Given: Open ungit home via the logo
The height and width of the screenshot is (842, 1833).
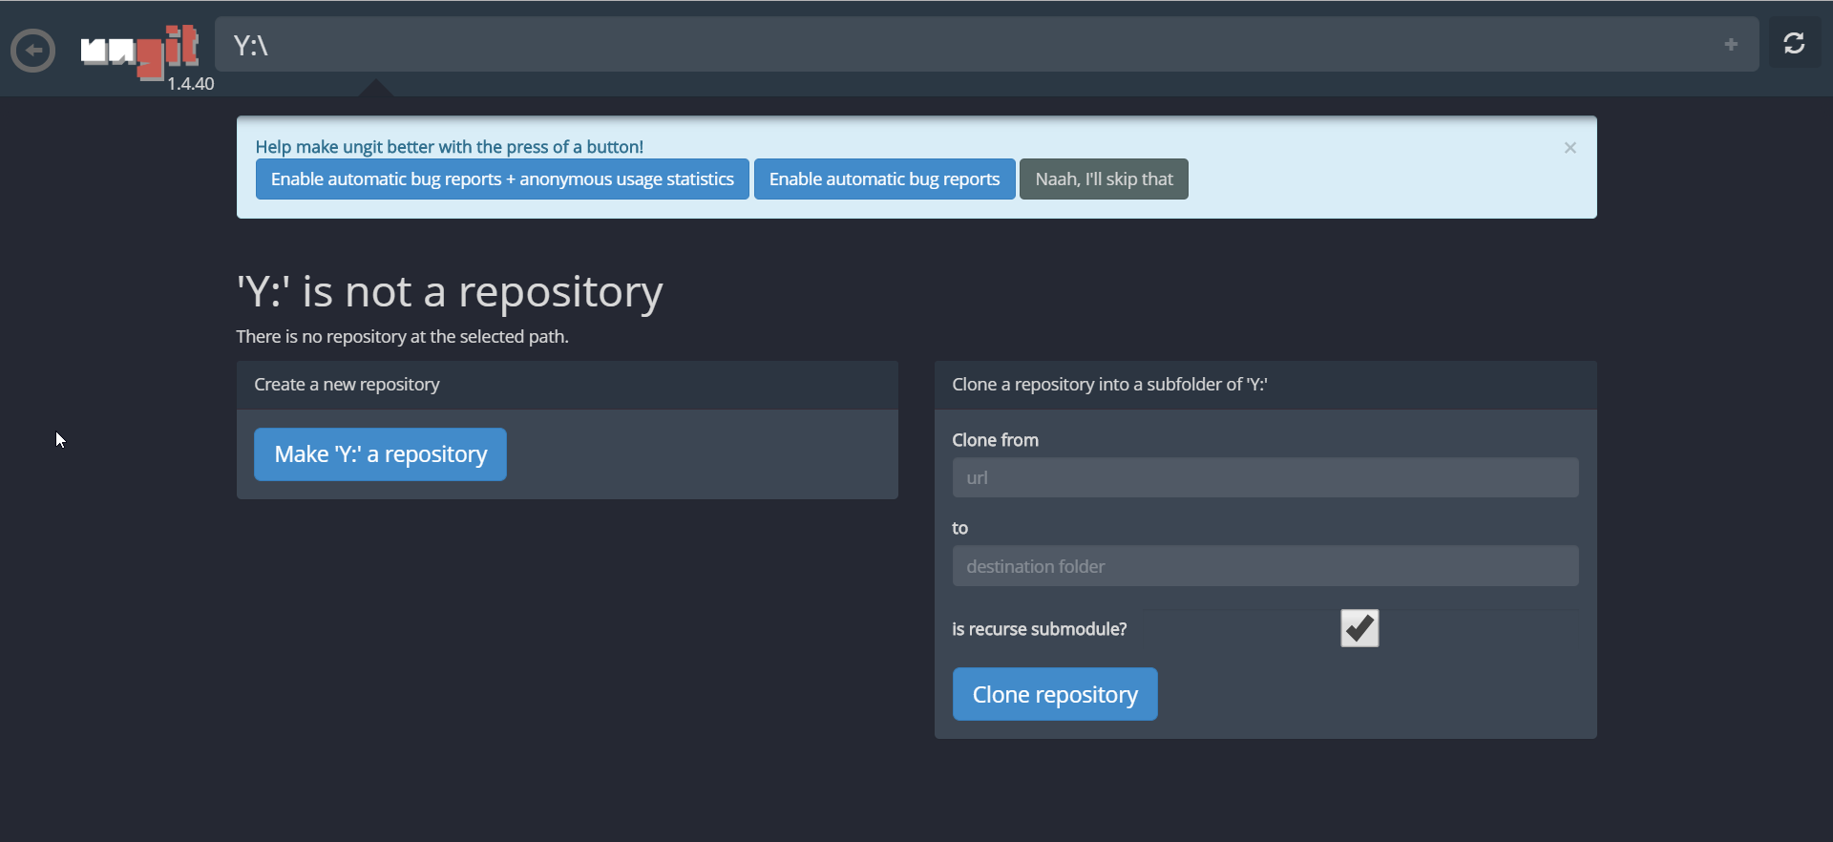Looking at the screenshot, I should pyautogui.click(x=140, y=51).
